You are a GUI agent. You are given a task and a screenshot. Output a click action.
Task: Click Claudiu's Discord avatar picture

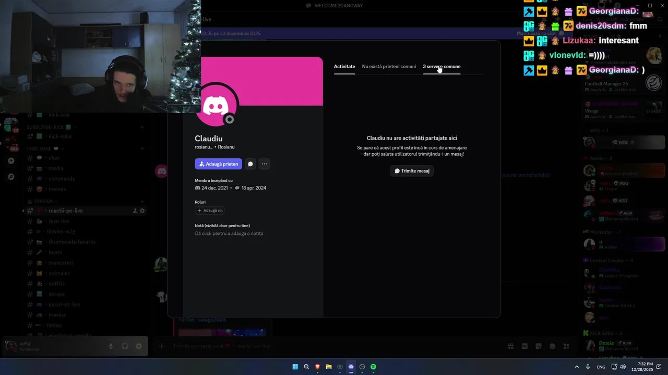(x=216, y=105)
